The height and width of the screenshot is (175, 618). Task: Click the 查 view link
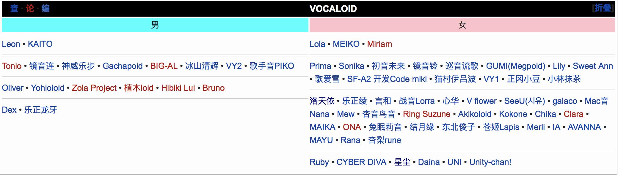(14, 8)
